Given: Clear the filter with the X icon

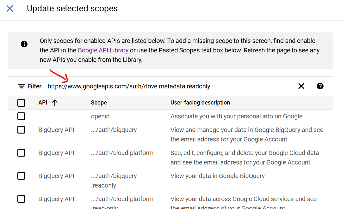Looking at the screenshot, I should 301,86.
